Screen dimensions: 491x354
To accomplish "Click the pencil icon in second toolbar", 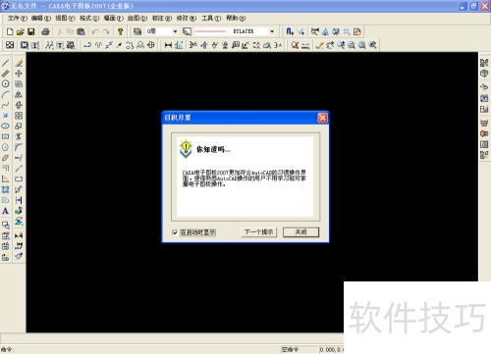I will tap(320, 45).
